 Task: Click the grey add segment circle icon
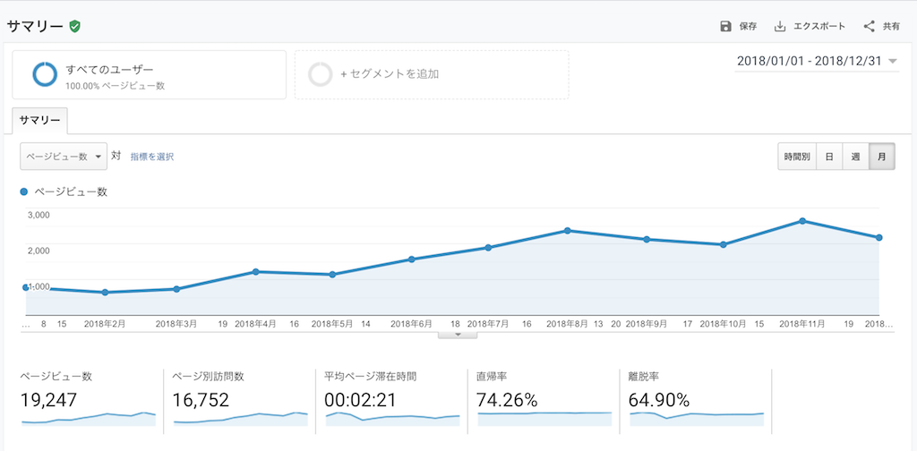(x=320, y=74)
